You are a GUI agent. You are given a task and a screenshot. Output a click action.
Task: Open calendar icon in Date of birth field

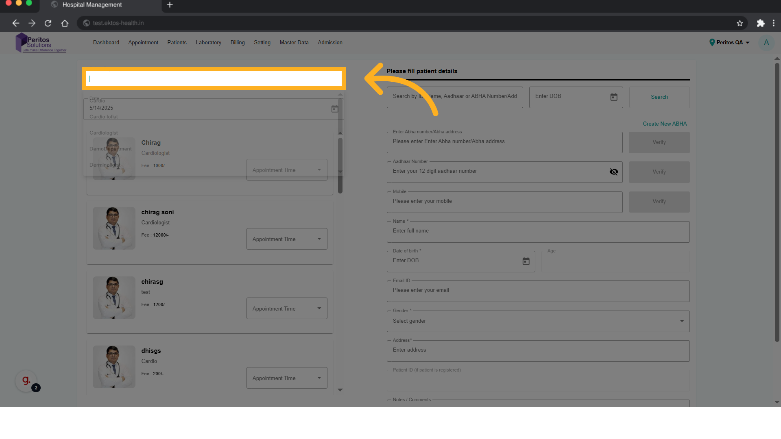pos(526,261)
